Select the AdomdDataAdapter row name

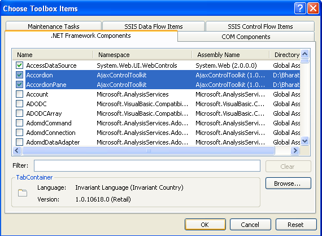[53, 142]
